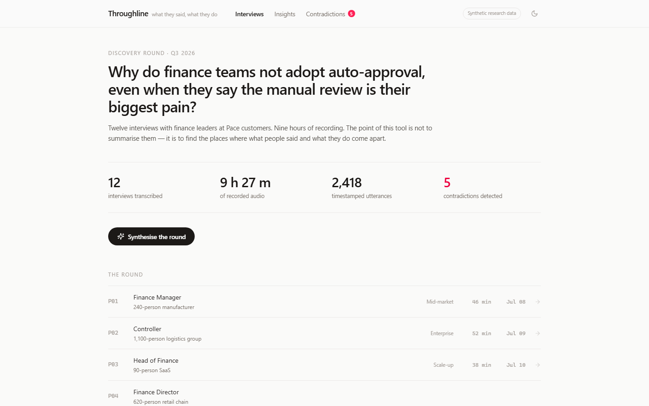
Task: Go to the Contradictions tab
Action: [330, 14]
